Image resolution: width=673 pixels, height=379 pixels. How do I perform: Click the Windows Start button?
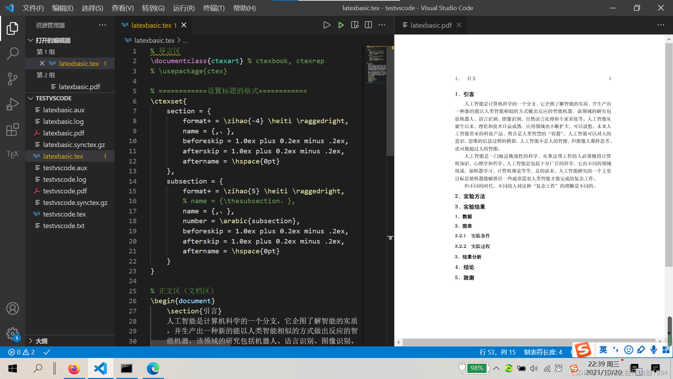(x=13, y=368)
